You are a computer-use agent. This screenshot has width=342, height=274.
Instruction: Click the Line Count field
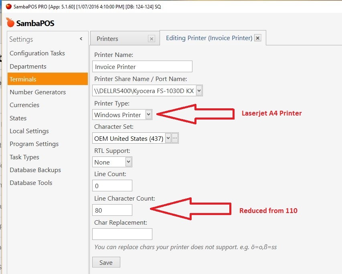point(112,186)
